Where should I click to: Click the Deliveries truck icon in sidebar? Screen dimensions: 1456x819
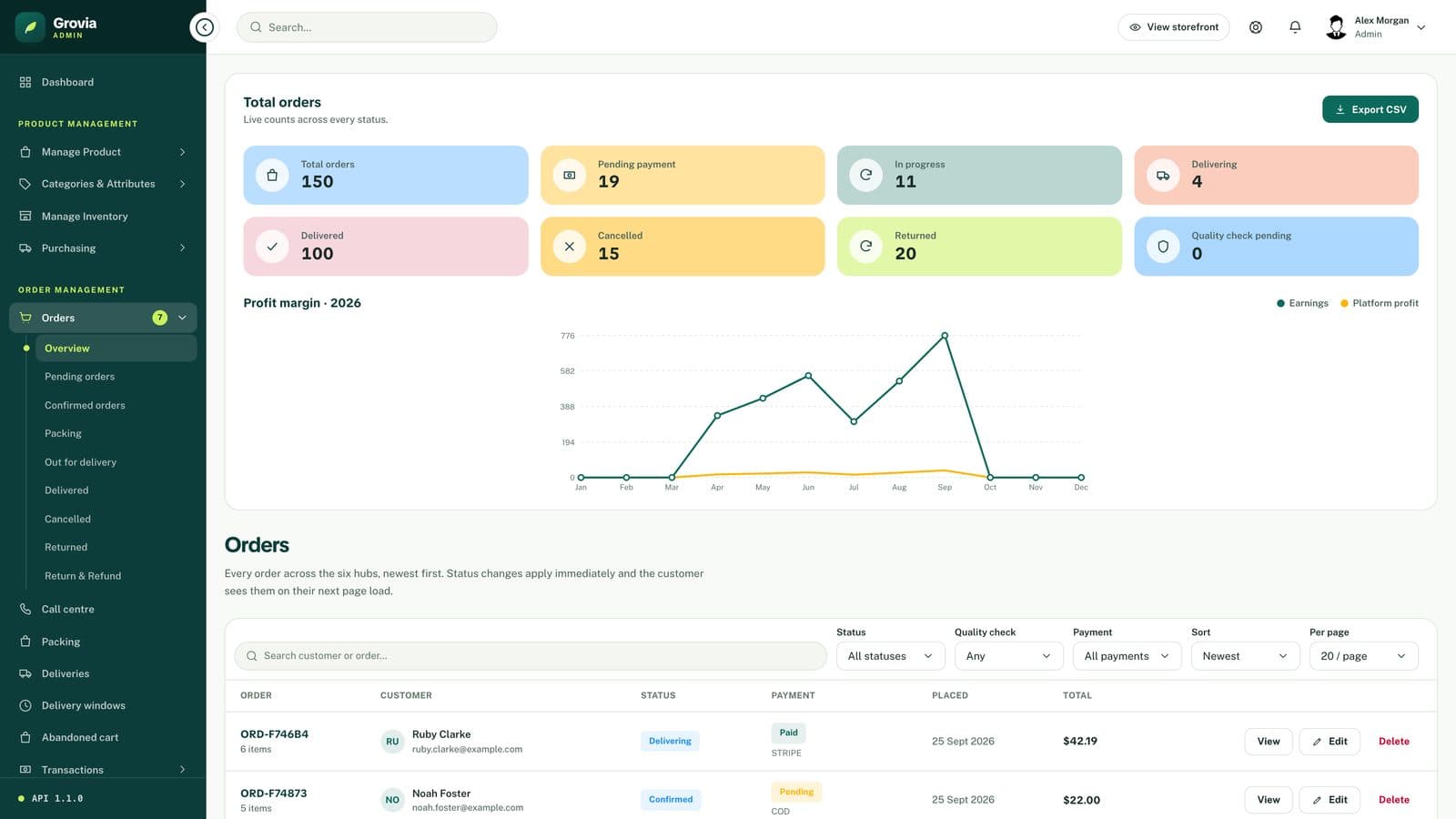[25, 673]
